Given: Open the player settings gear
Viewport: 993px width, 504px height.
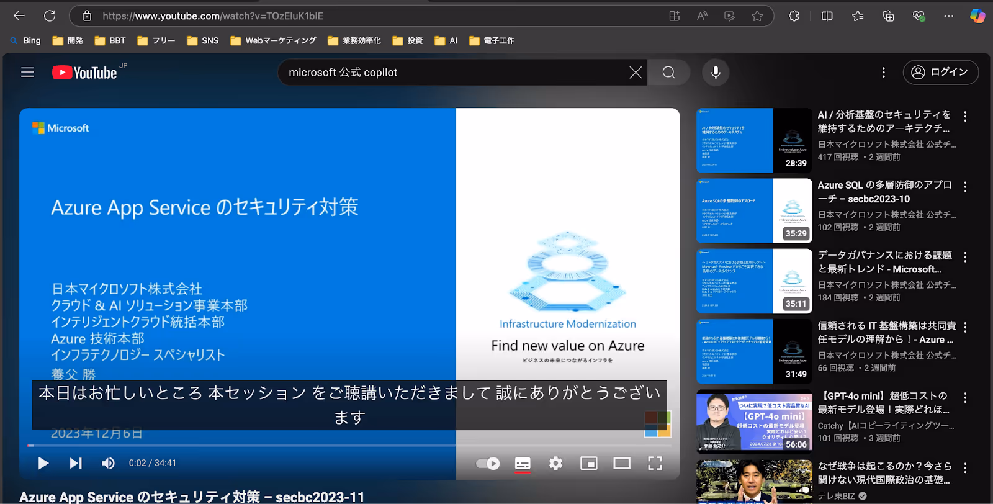Looking at the screenshot, I should (555, 463).
